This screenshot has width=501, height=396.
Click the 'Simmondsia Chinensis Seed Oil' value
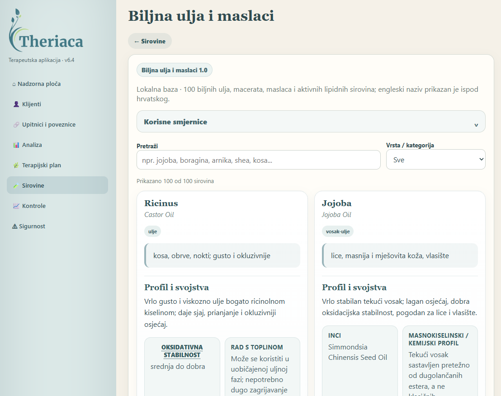click(x=358, y=352)
